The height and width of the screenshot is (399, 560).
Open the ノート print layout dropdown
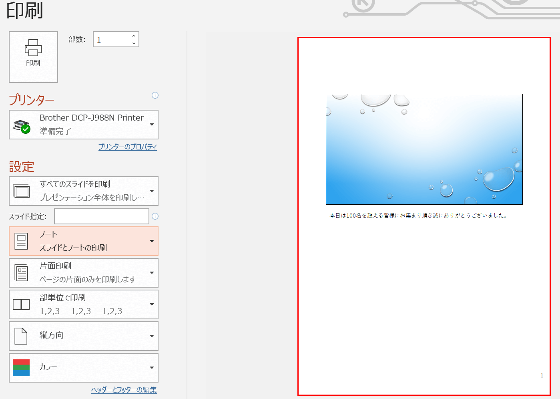click(x=84, y=241)
